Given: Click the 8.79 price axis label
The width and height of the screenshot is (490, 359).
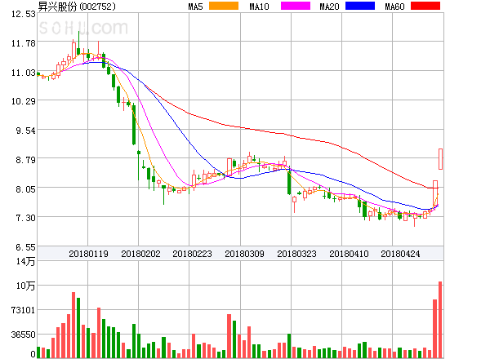Looking at the screenshot, I should pyautogui.click(x=26, y=160).
